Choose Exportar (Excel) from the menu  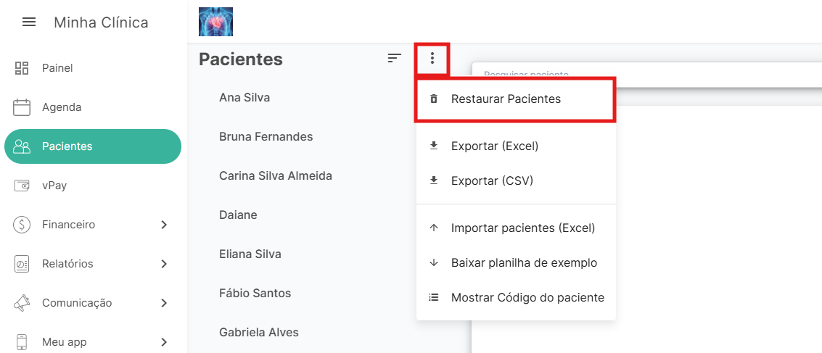[x=494, y=146]
